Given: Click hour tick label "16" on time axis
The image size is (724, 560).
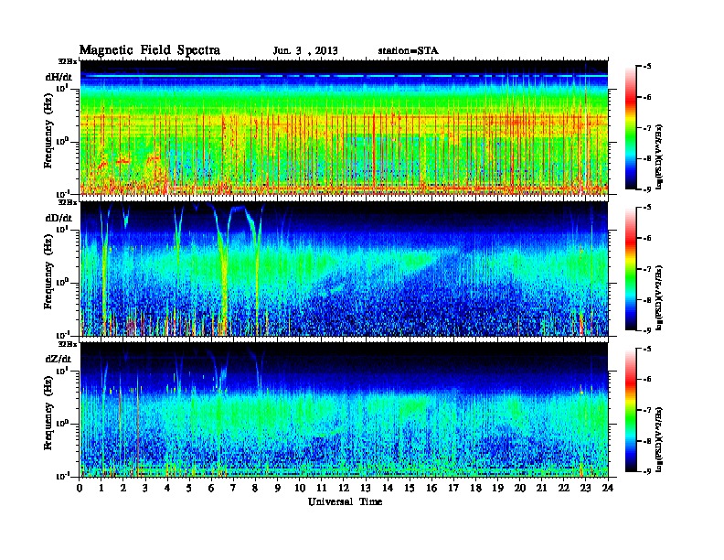Looking at the screenshot, I should click(x=431, y=488).
